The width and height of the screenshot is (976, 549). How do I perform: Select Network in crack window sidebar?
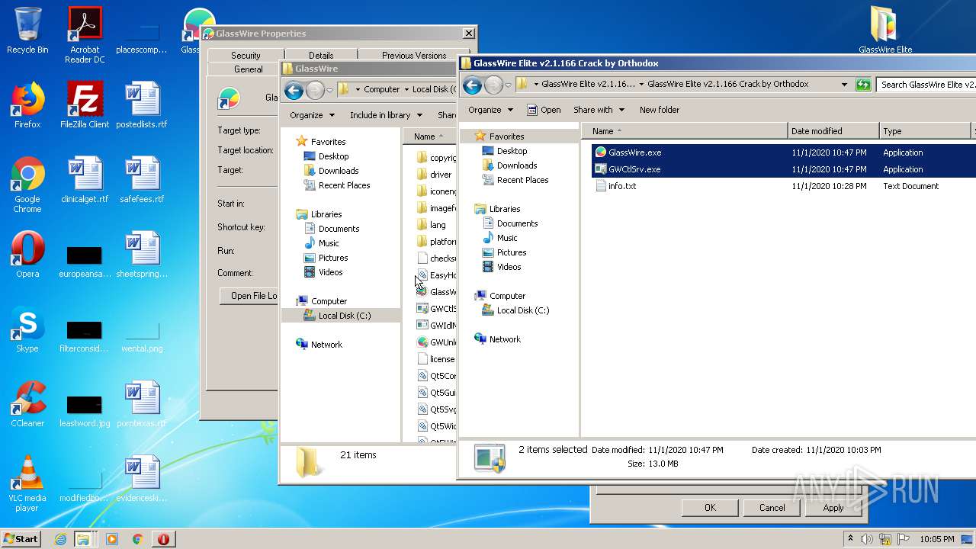[x=505, y=339]
